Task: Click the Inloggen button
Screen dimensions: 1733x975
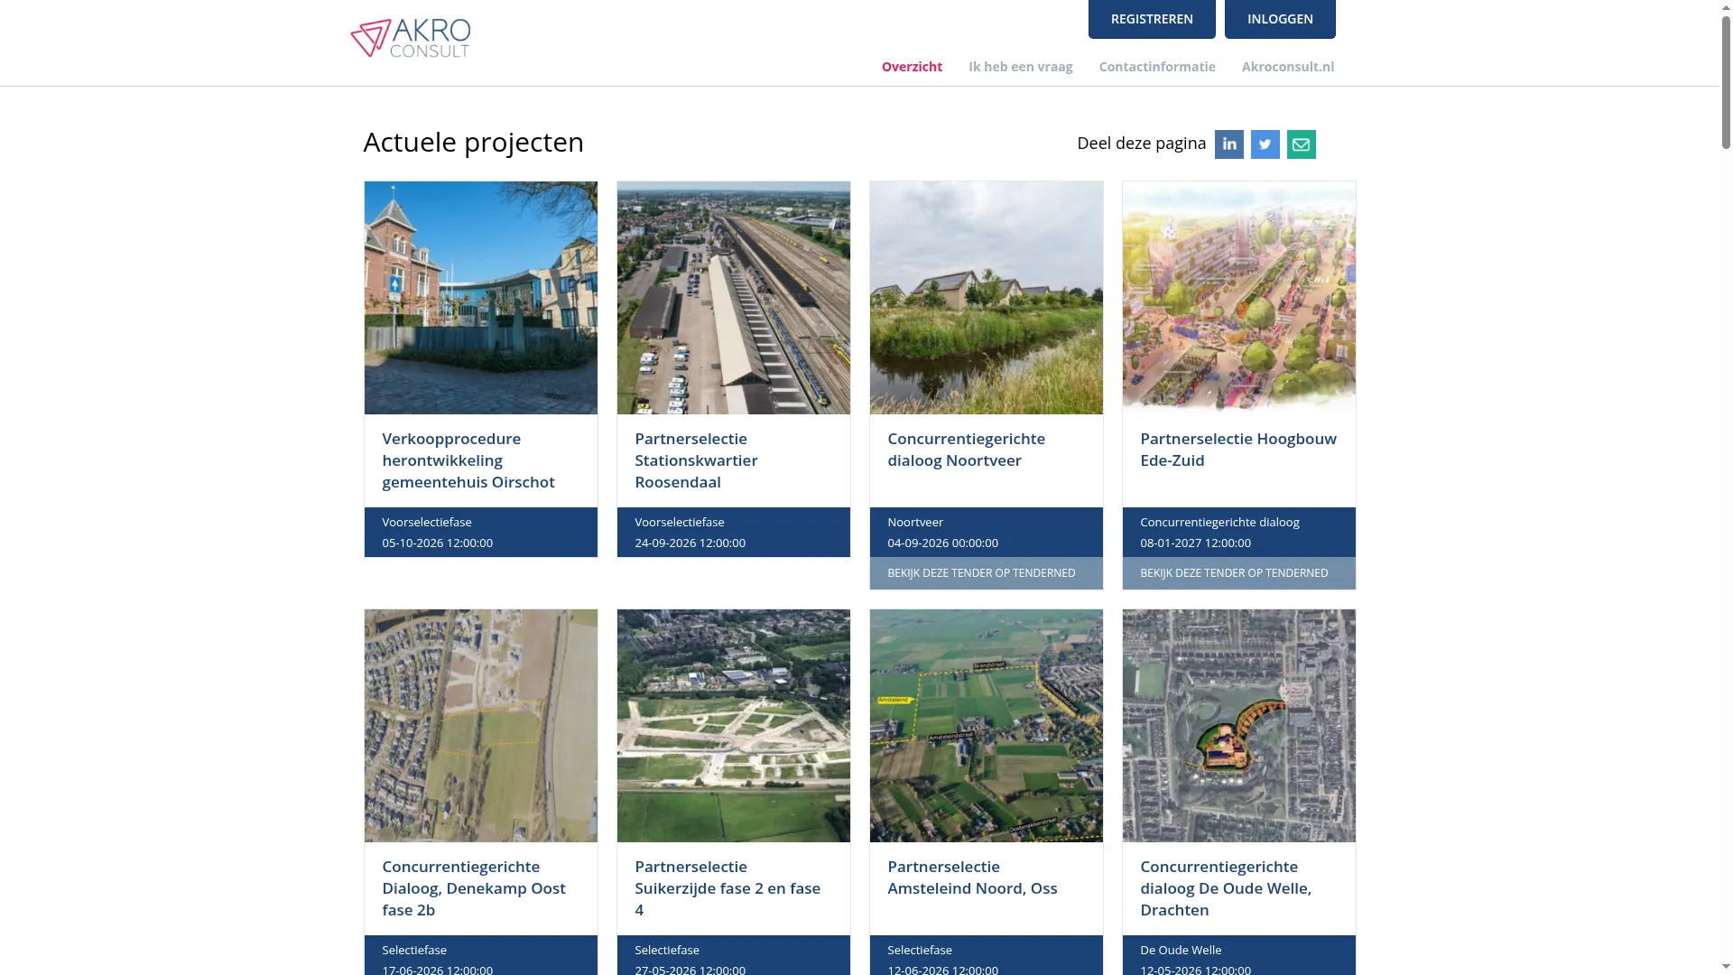Action: [x=1280, y=19]
